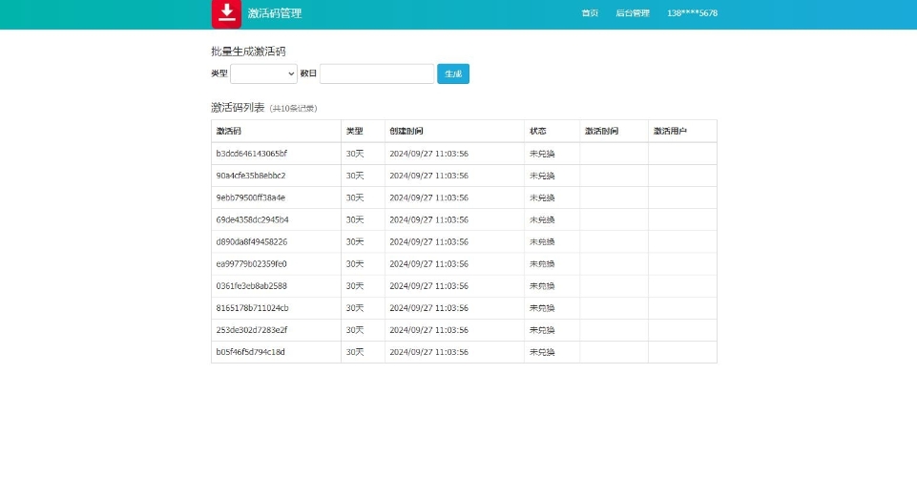Screen dimensions: 917x478
Task: Select activation code 8165178b711024cb
Action: point(252,308)
